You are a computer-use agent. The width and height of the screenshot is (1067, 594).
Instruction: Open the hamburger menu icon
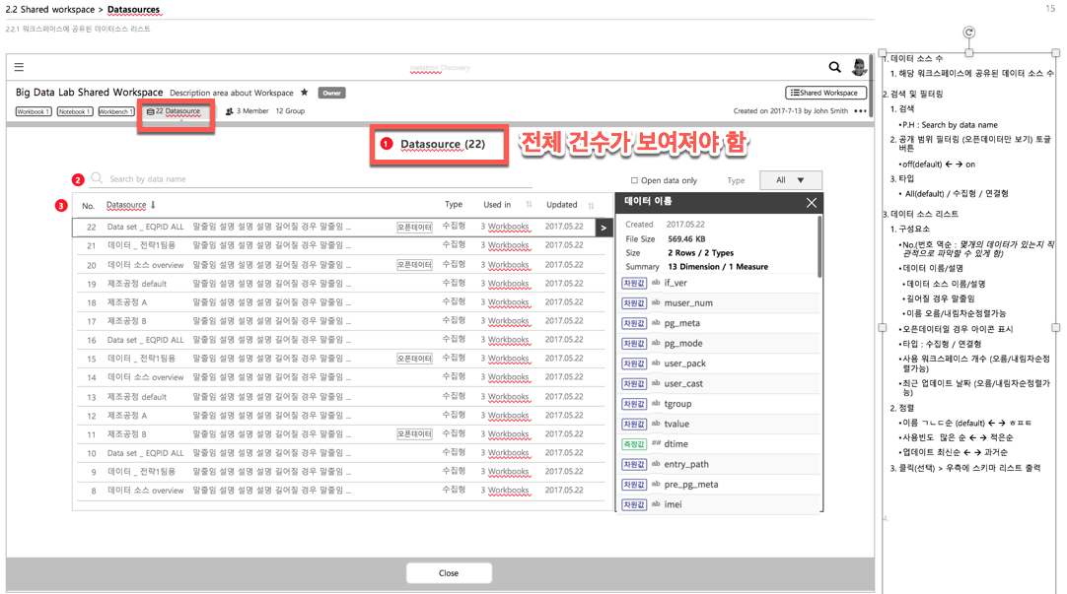point(19,67)
